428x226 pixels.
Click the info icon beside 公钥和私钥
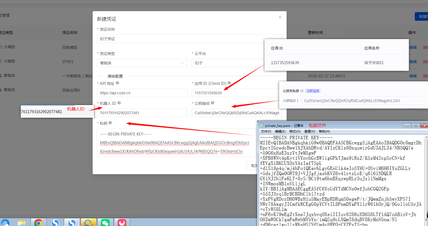coord(302,91)
